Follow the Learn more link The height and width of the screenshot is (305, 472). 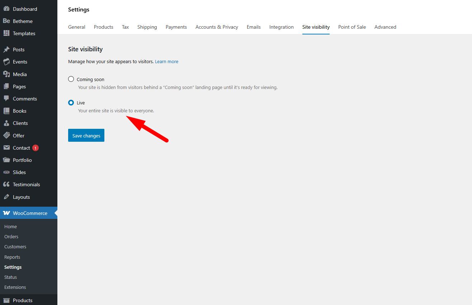coord(166,62)
